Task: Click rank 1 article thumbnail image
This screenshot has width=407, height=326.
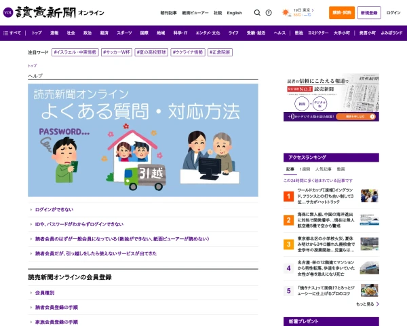Action: (x=370, y=196)
